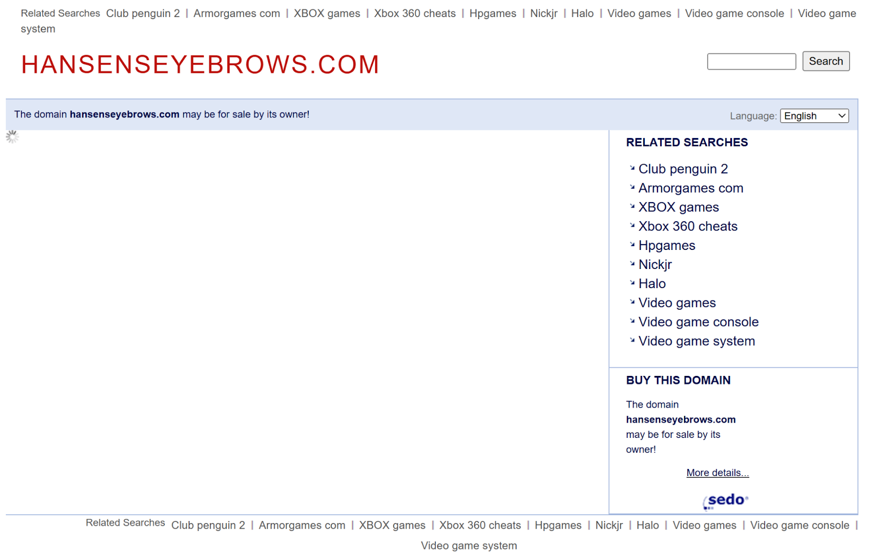This screenshot has height=558, width=870.
Task: Select Video game system in sidebar
Action: click(x=697, y=341)
